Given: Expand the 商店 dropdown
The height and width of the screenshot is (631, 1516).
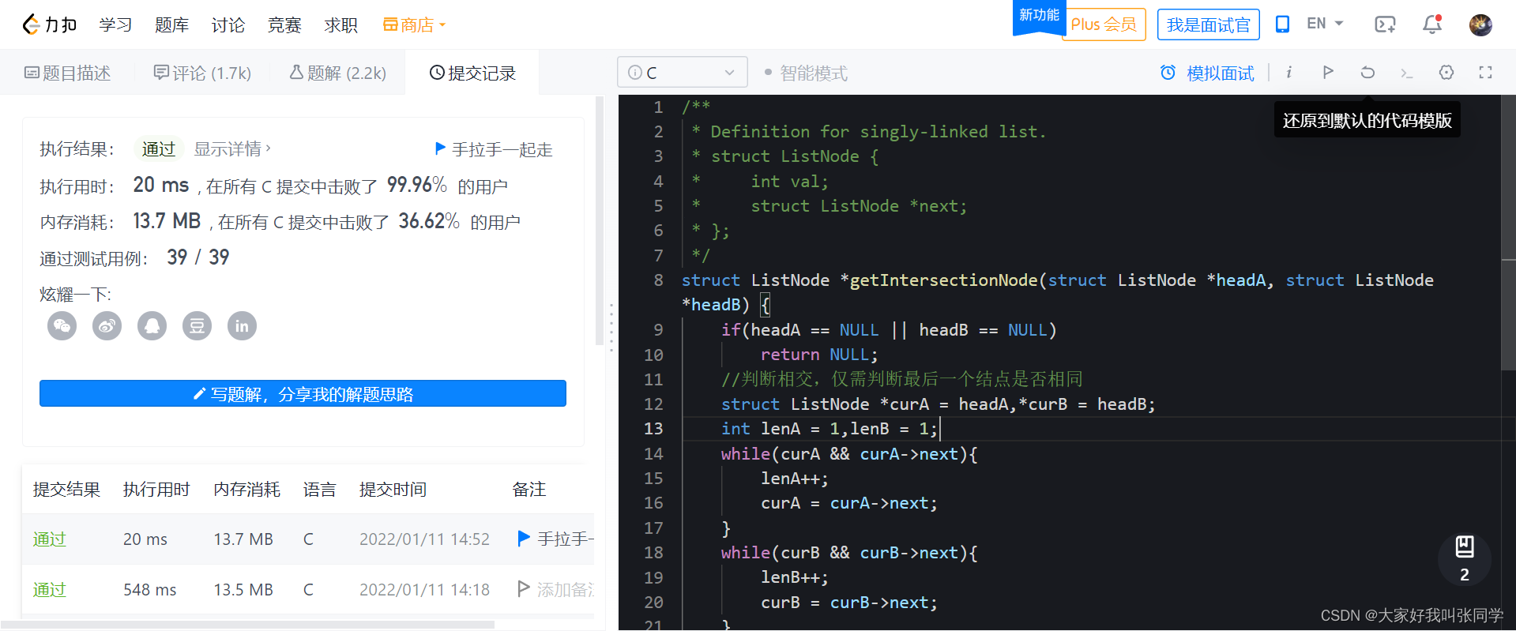Looking at the screenshot, I should coord(414,25).
